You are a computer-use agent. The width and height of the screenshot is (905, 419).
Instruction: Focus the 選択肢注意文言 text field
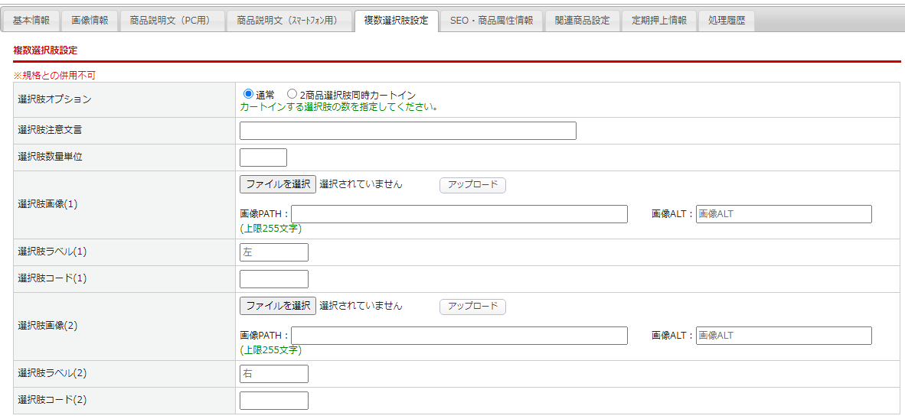tap(407, 131)
